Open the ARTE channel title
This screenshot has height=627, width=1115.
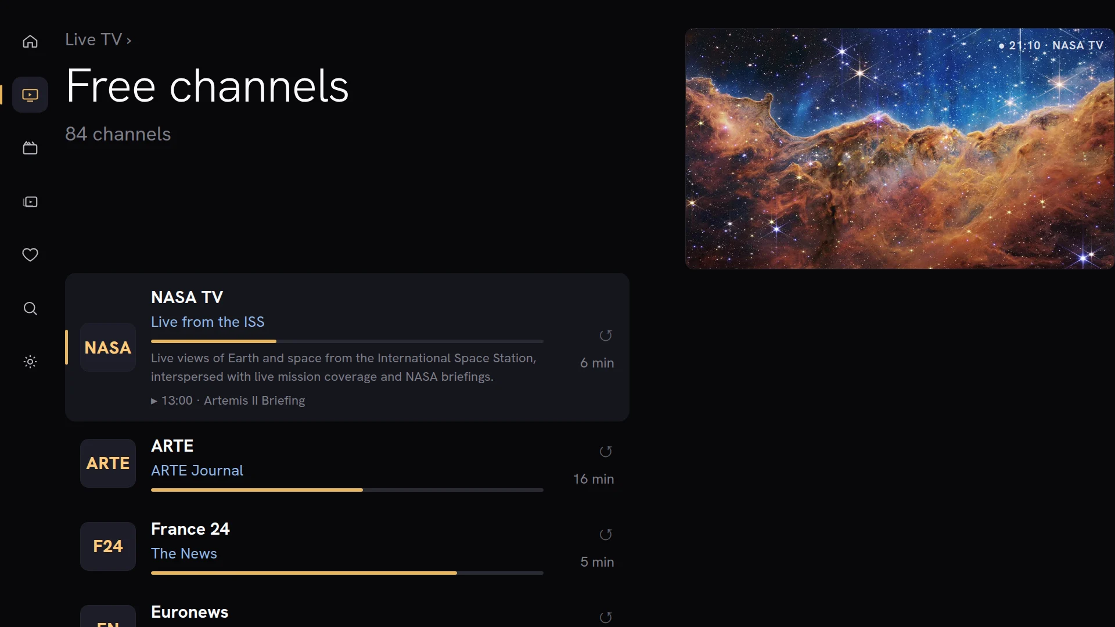172,446
